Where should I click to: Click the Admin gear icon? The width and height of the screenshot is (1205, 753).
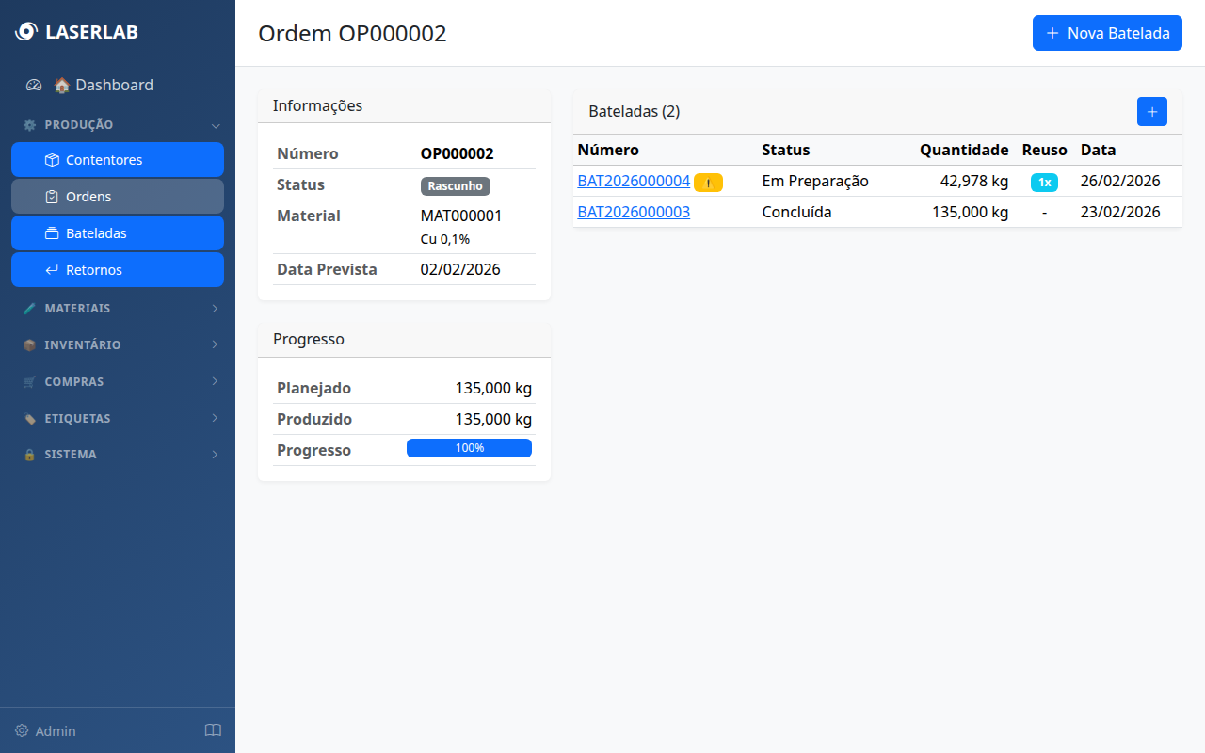(22, 730)
